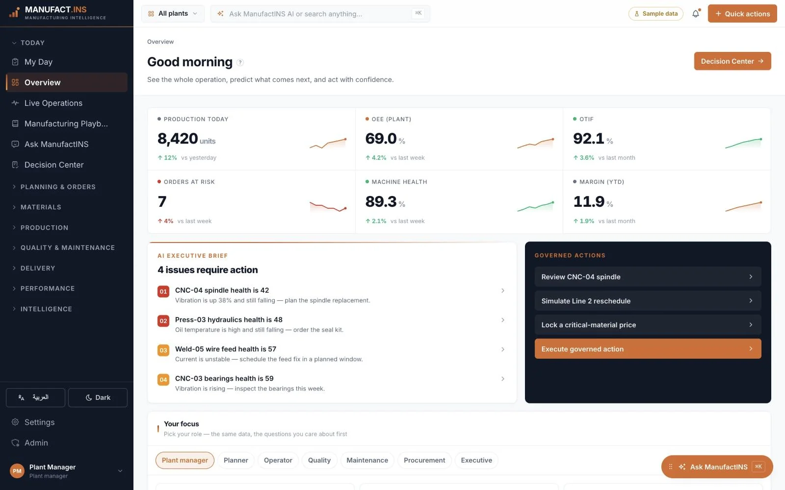Click the Settings gear icon

coord(15,422)
